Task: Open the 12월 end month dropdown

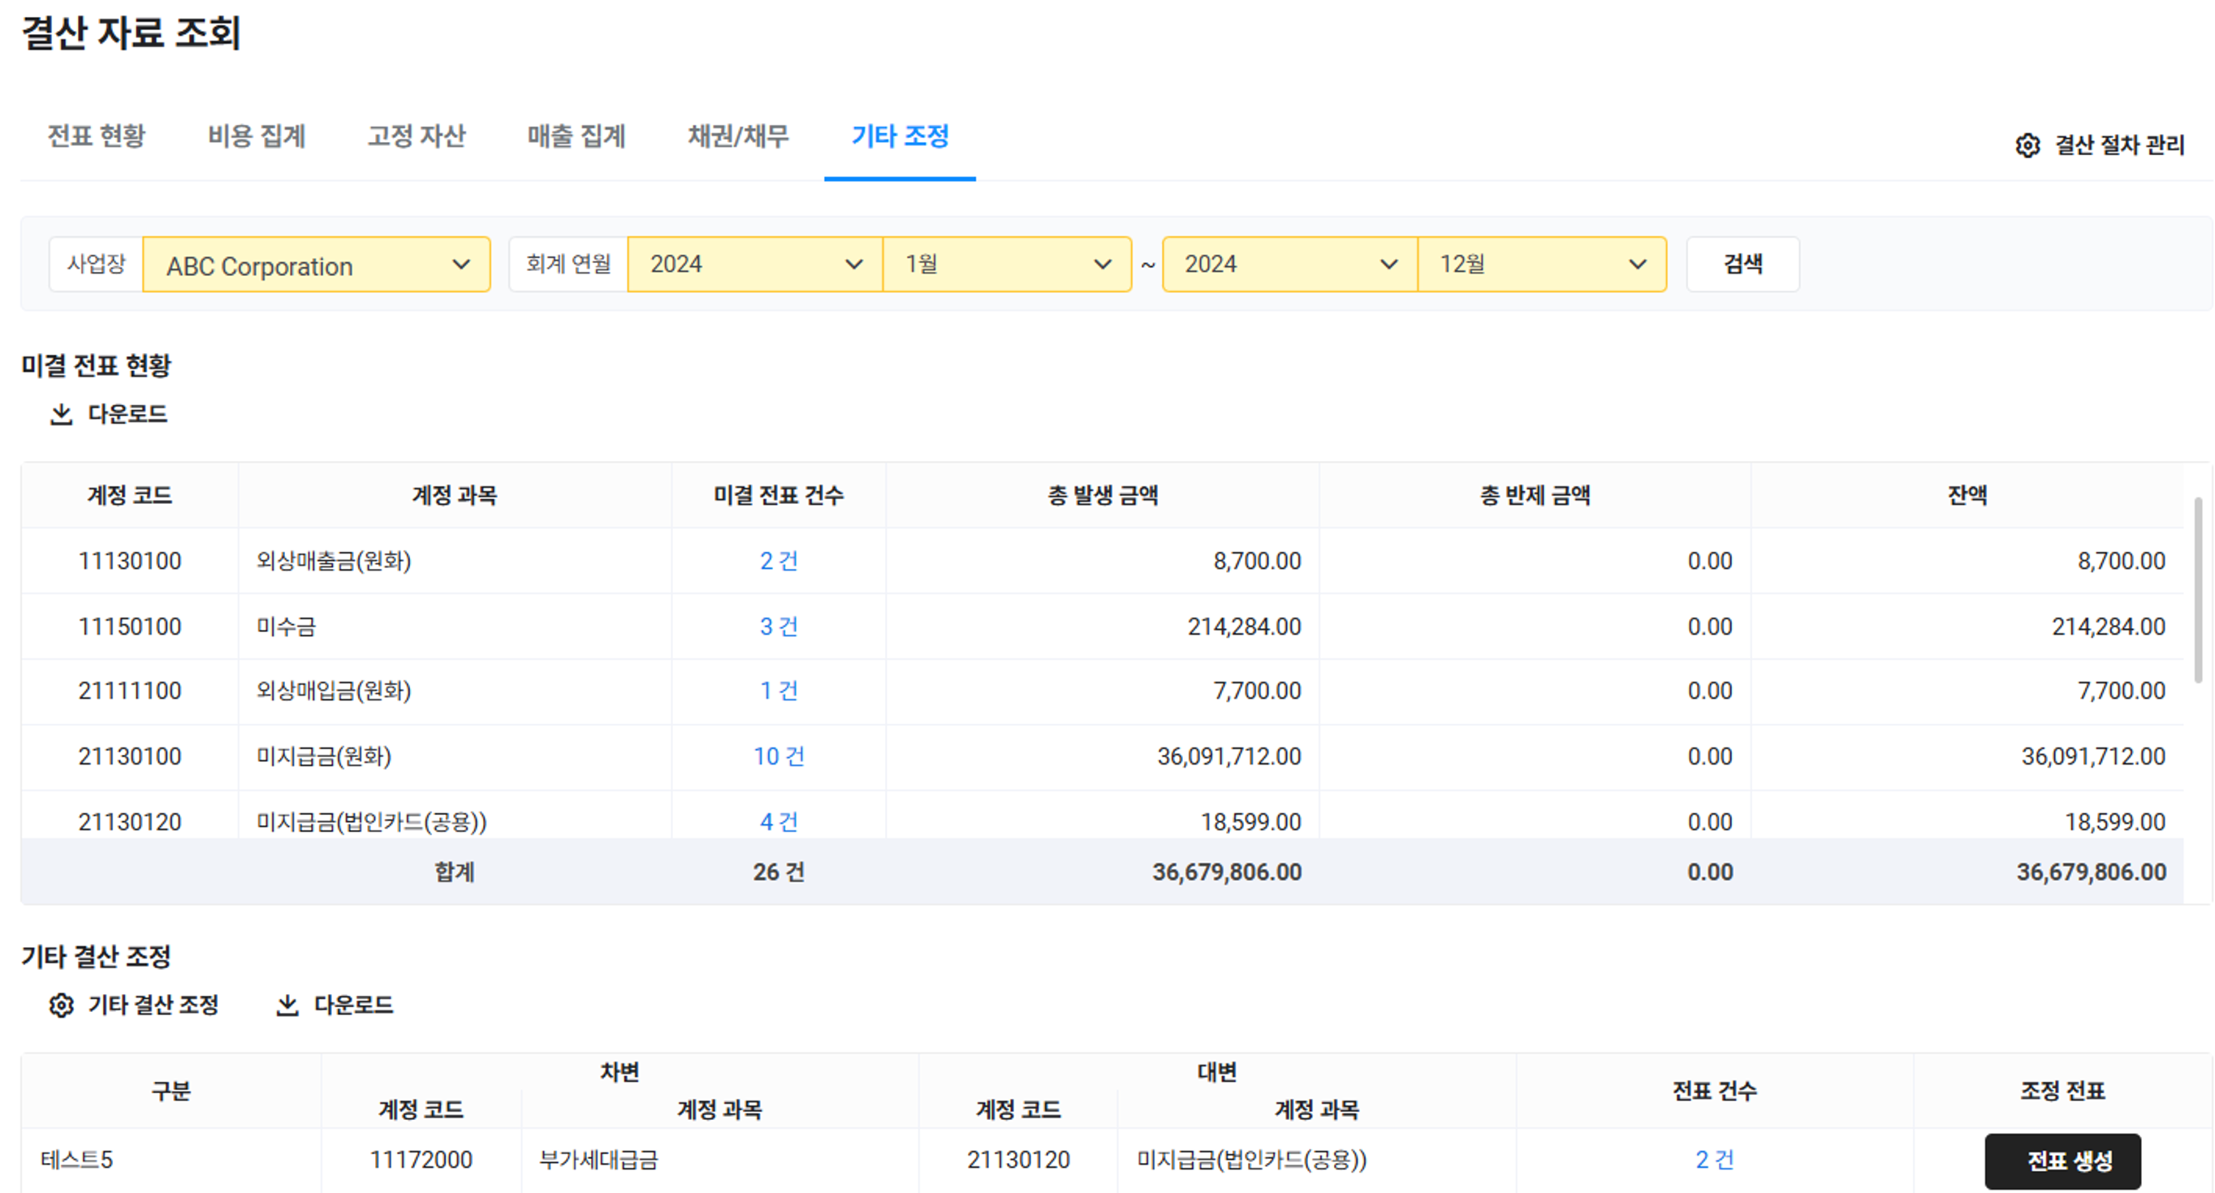Action: tap(1541, 265)
